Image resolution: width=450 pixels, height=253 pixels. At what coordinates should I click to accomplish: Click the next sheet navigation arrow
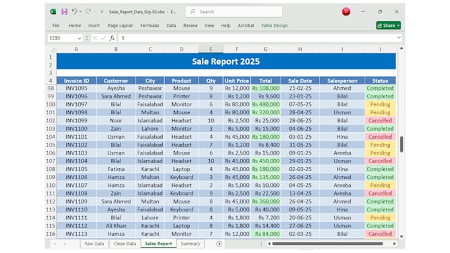pos(65,244)
